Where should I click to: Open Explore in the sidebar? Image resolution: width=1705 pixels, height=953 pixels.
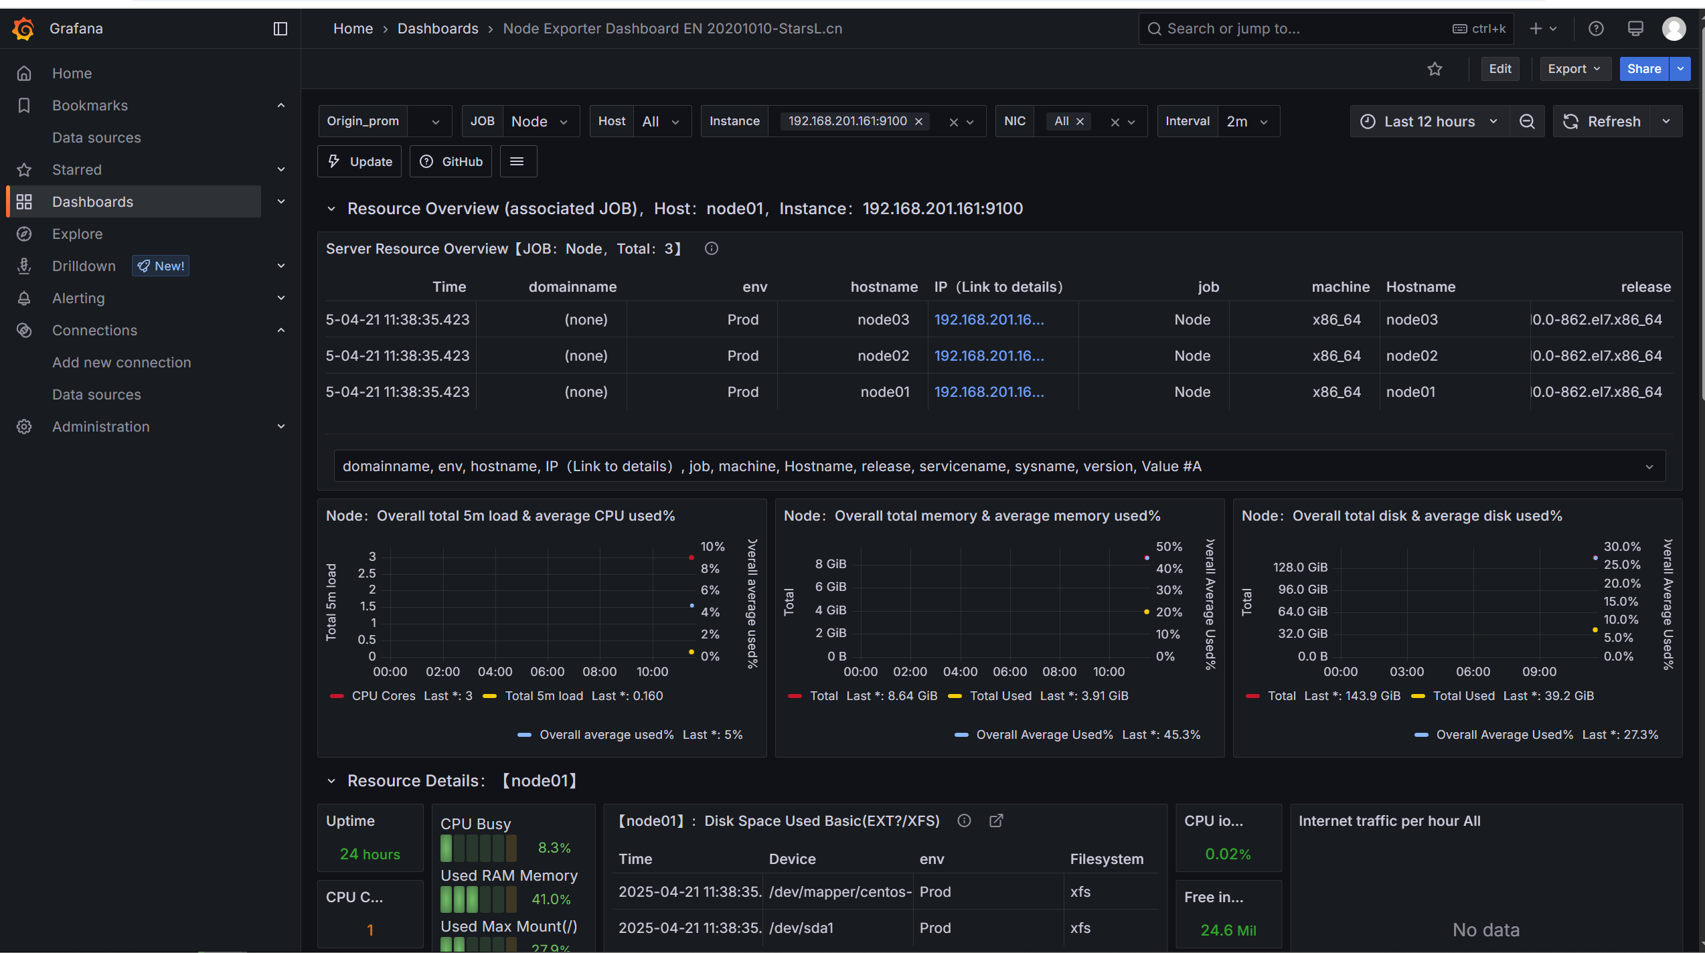(78, 234)
